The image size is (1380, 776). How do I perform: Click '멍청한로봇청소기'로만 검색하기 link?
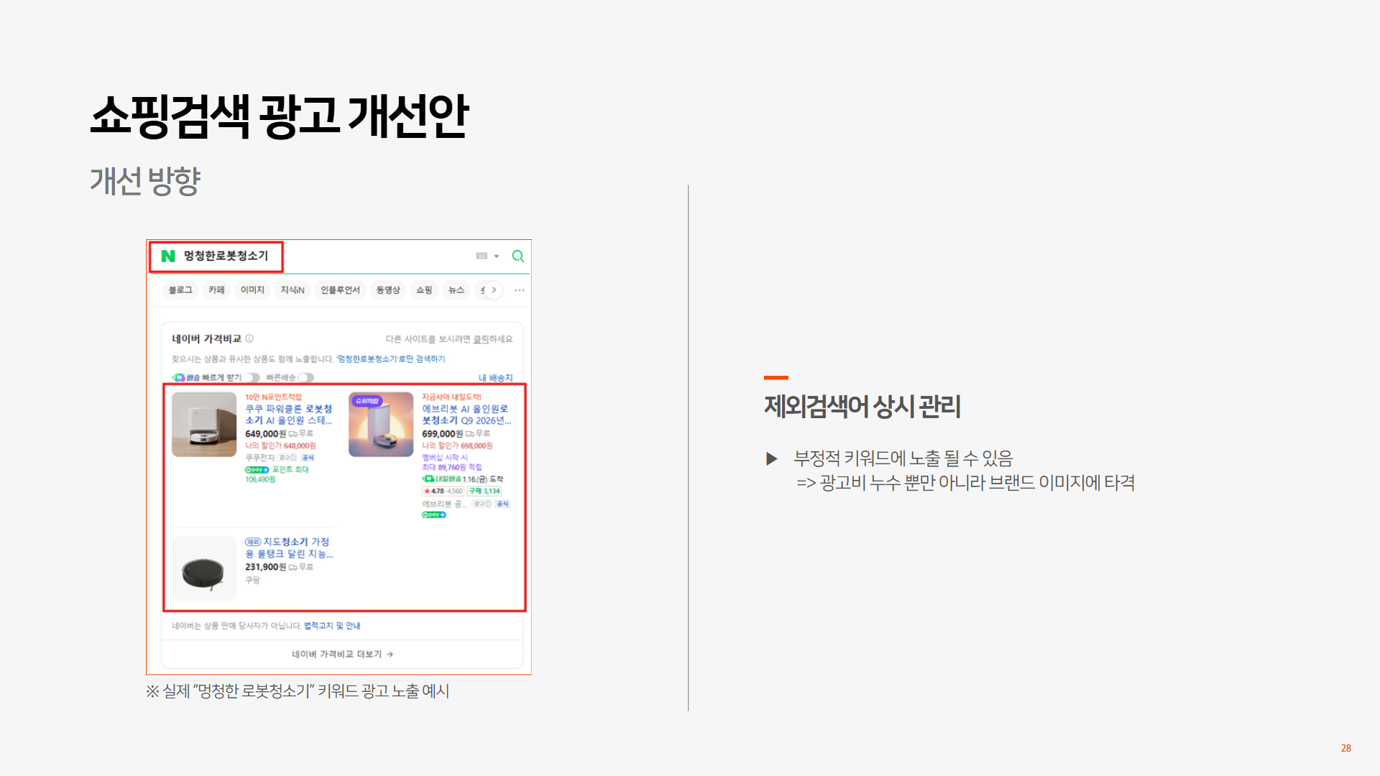point(390,359)
